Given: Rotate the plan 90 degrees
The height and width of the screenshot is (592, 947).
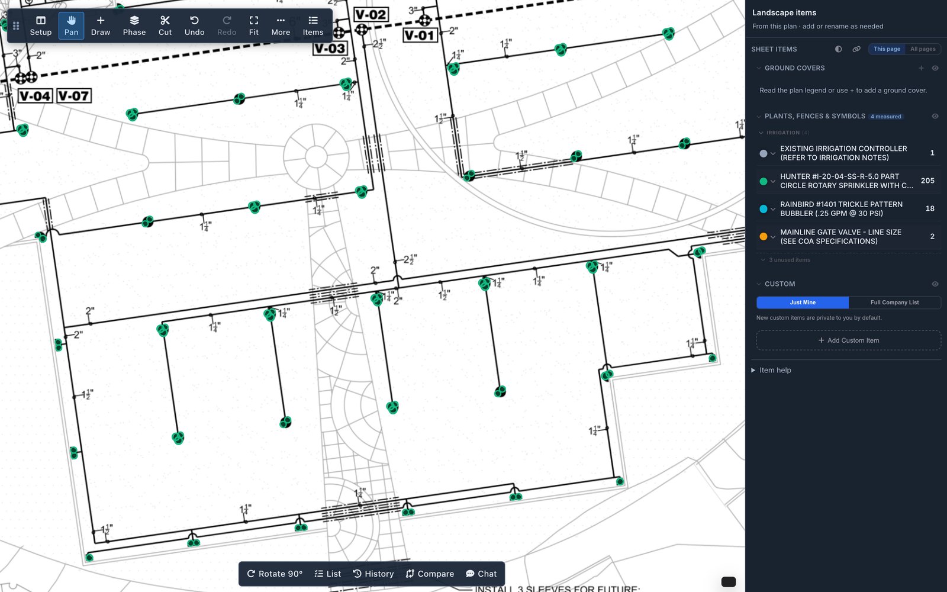Looking at the screenshot, I should coord(275,574).
